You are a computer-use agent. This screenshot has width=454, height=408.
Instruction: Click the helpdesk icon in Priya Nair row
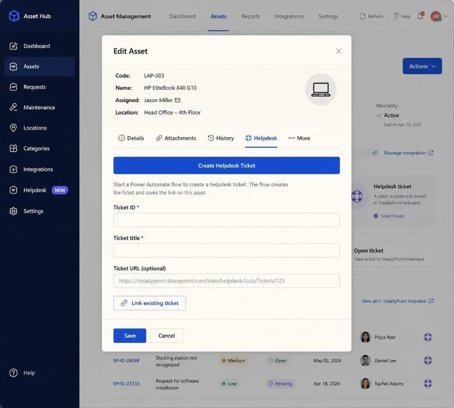[428, 337]
